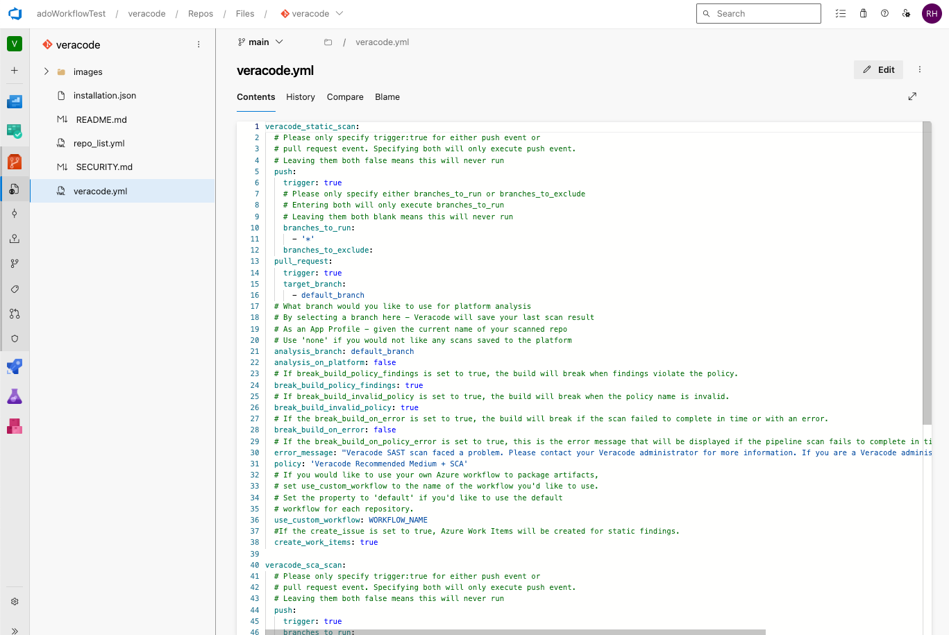Screen dimensions: 949x635
Task: Open the more actions menu beside the Edit button
Action: [920, 69]
